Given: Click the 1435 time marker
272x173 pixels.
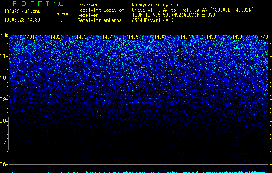Looking at the screenshot, I should tap(133, 37).
